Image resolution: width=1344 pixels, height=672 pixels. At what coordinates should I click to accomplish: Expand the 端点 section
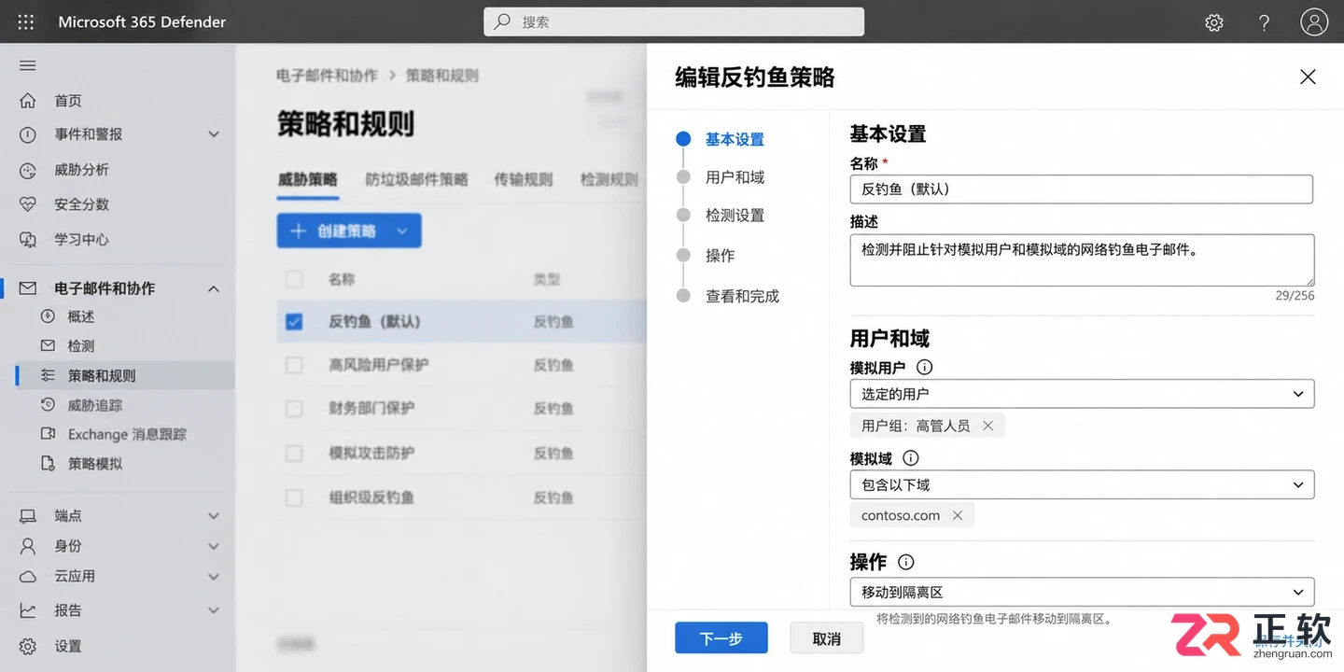[x=214, y=516]
